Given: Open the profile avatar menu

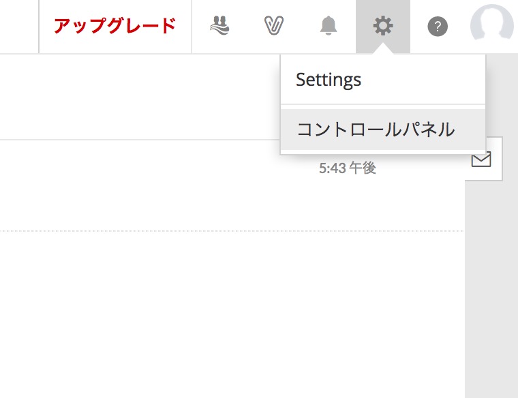Looking at the screenshot, I should [x=492, y=23].
